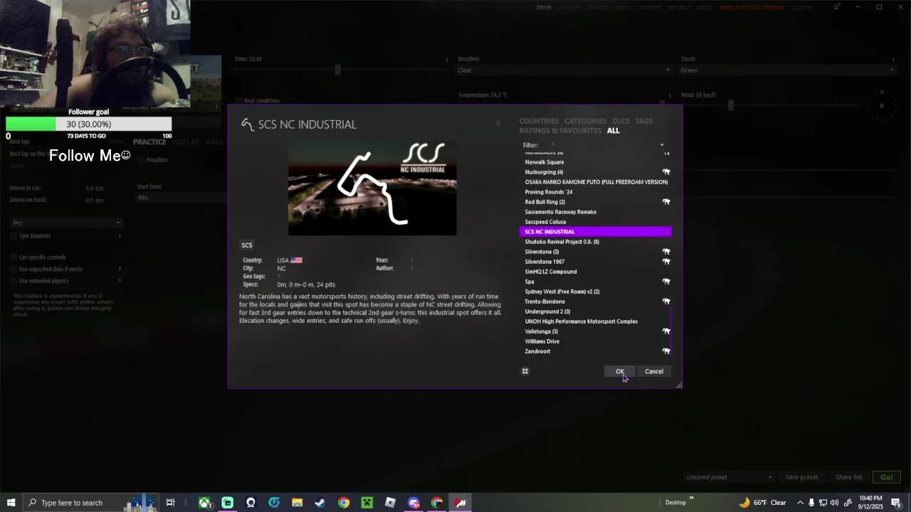
Task: Click the Kunos icon on the Silverstone (3) row
Action: coord(666,252)
